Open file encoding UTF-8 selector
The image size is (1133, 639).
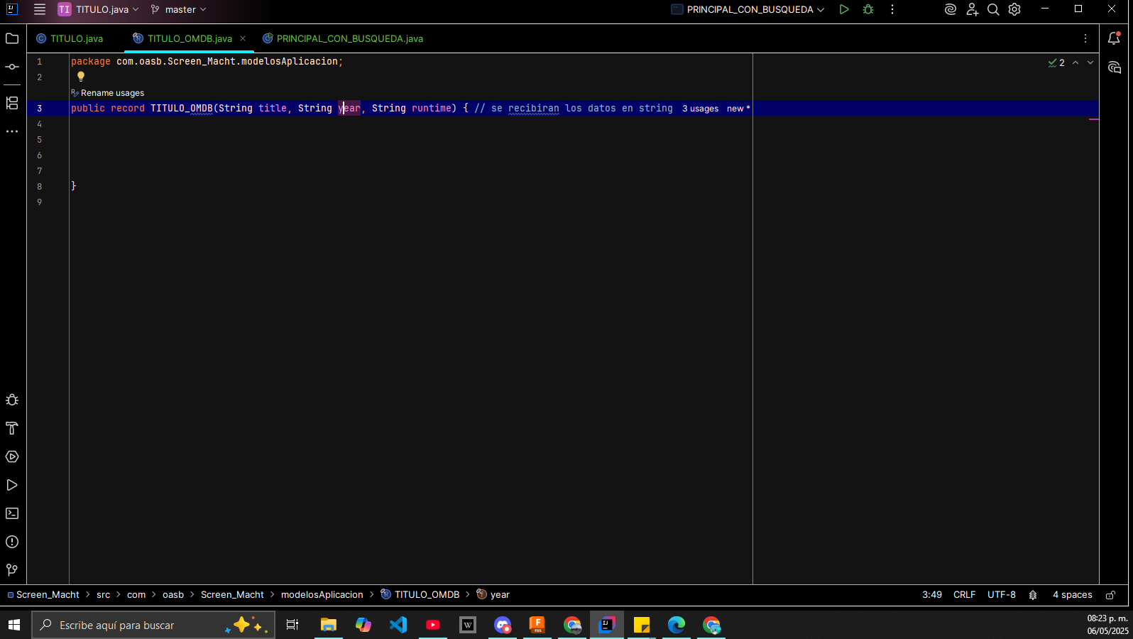pos(1001,595)
